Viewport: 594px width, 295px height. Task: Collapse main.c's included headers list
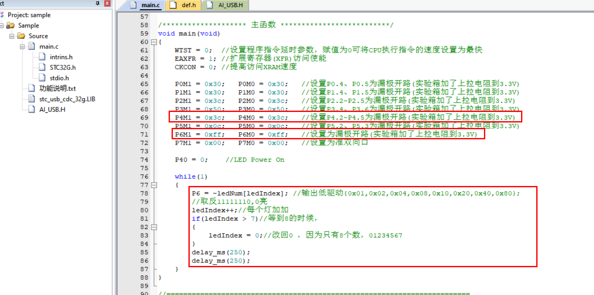[x=22, y=47]
